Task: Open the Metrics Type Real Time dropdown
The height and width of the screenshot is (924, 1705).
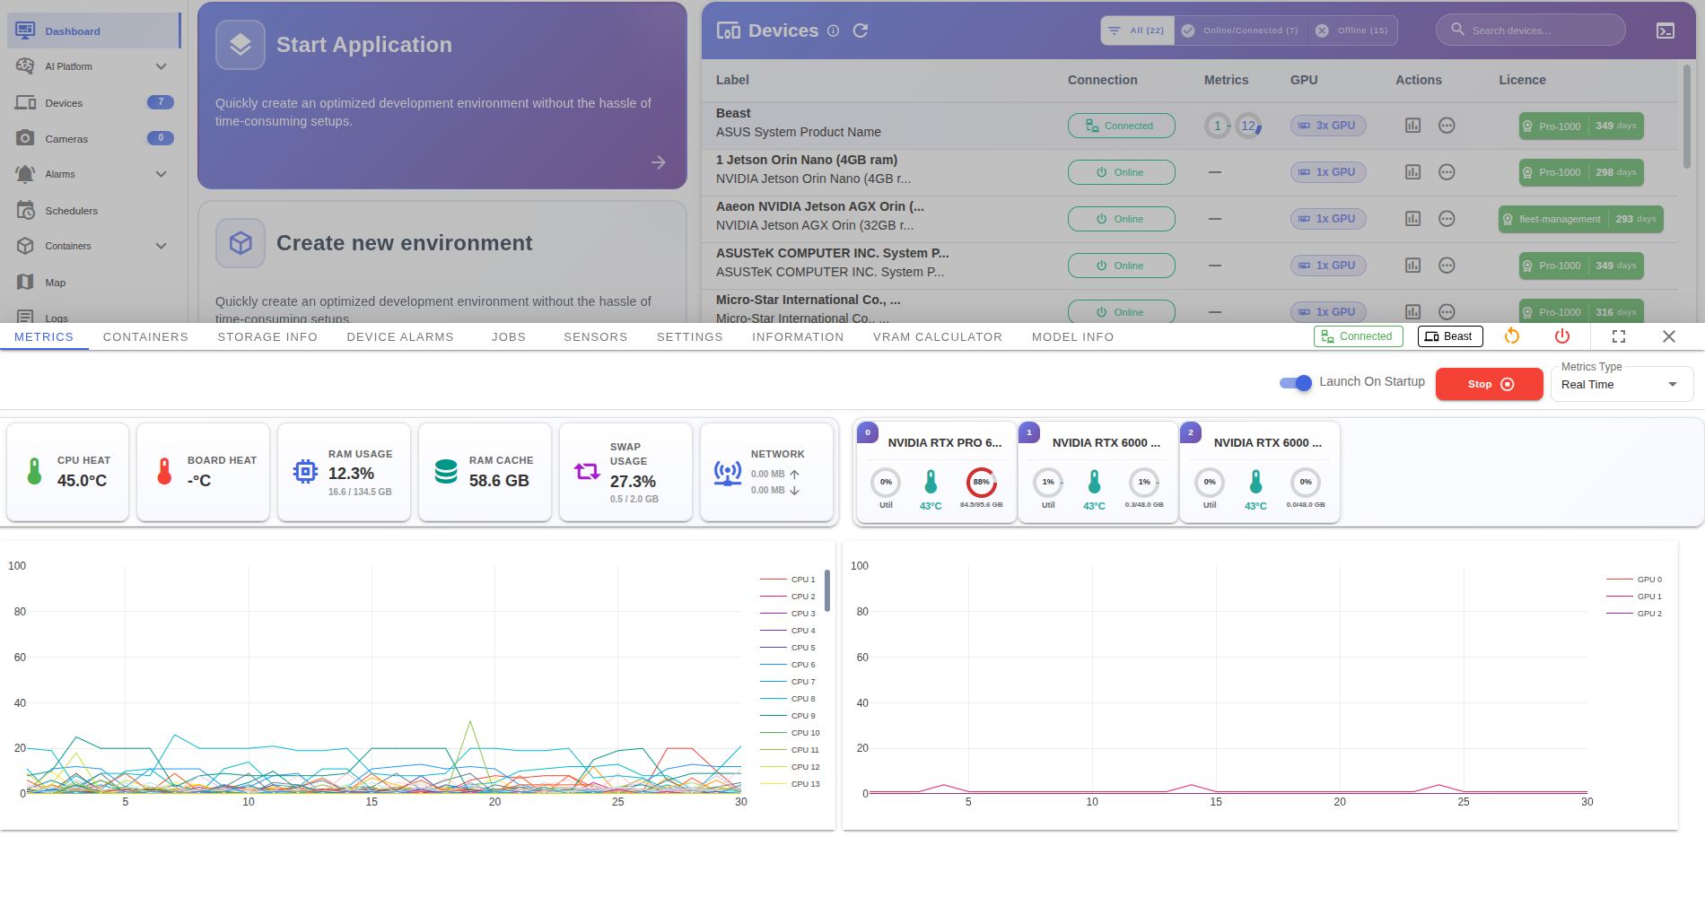Action: [1621, 384]
